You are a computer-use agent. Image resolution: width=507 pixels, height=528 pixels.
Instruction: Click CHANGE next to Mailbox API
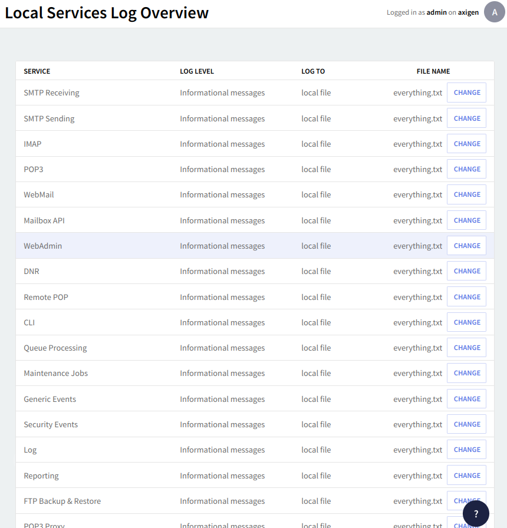pyautogui.click(x=466, y=220)
